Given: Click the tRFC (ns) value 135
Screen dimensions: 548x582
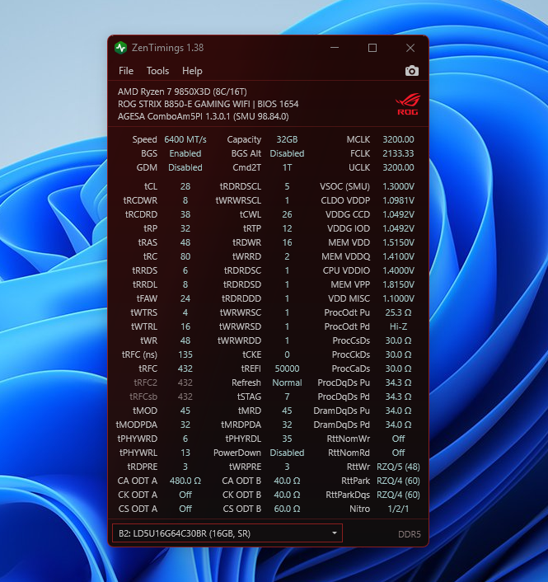Looking at the screenshot, I should pyautogui.click(x=185, y=354).
